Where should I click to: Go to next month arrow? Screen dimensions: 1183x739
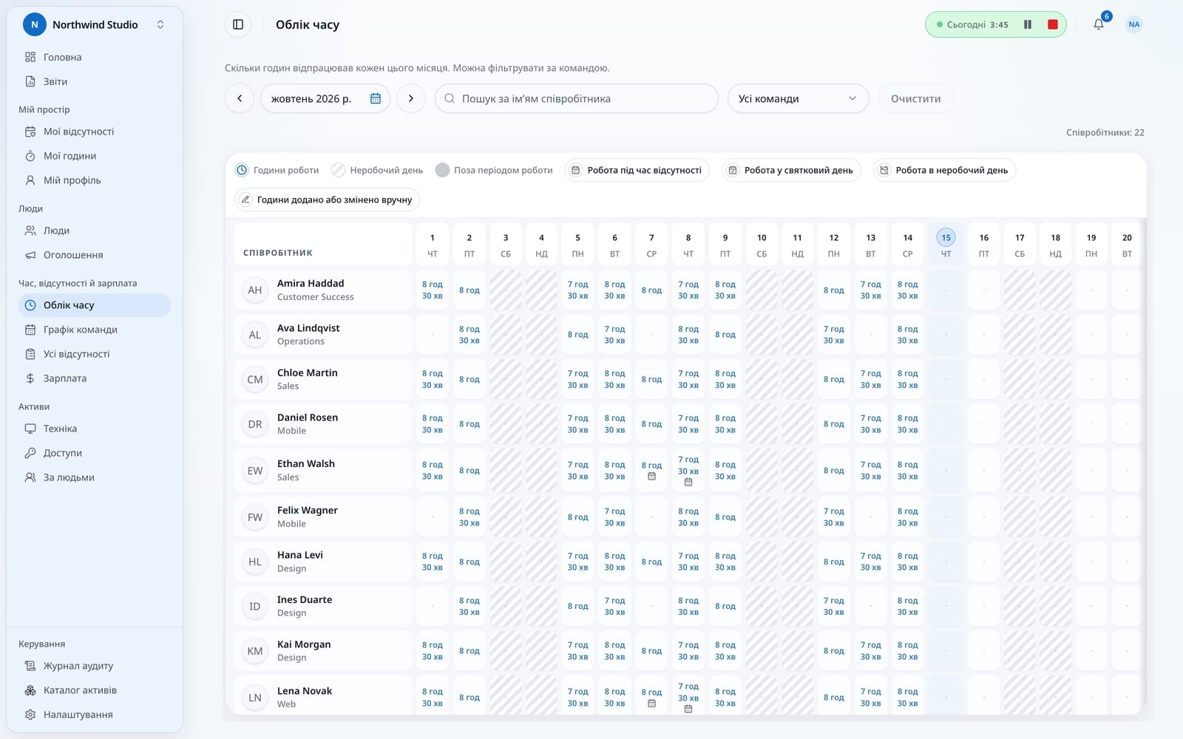(x=411, y=98)
